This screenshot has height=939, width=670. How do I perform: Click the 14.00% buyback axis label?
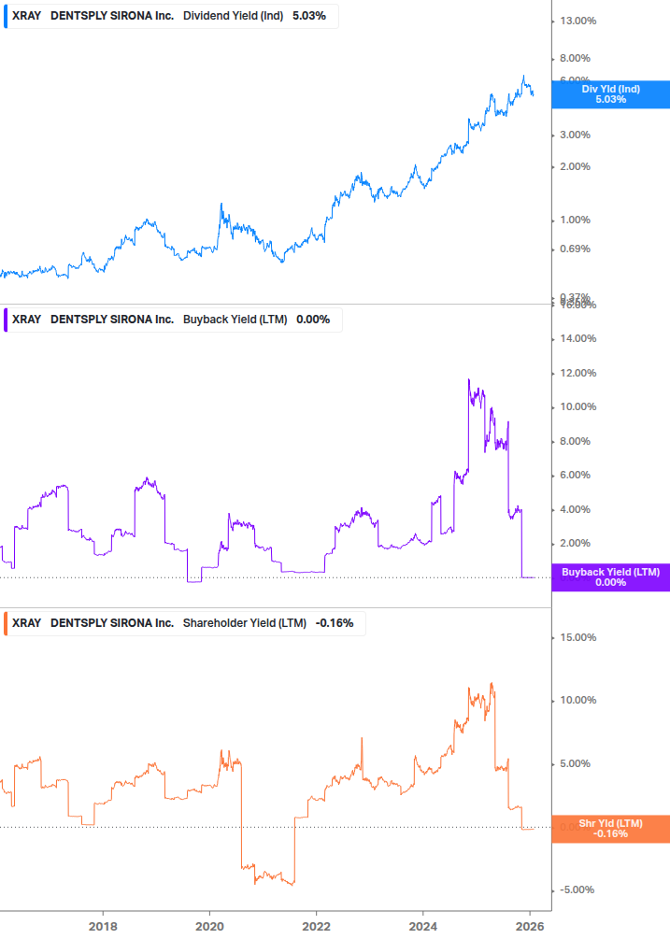577,339
